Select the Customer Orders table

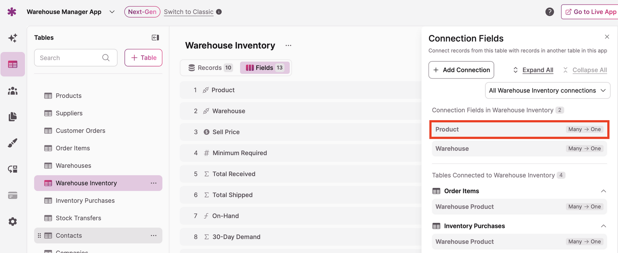80,131
